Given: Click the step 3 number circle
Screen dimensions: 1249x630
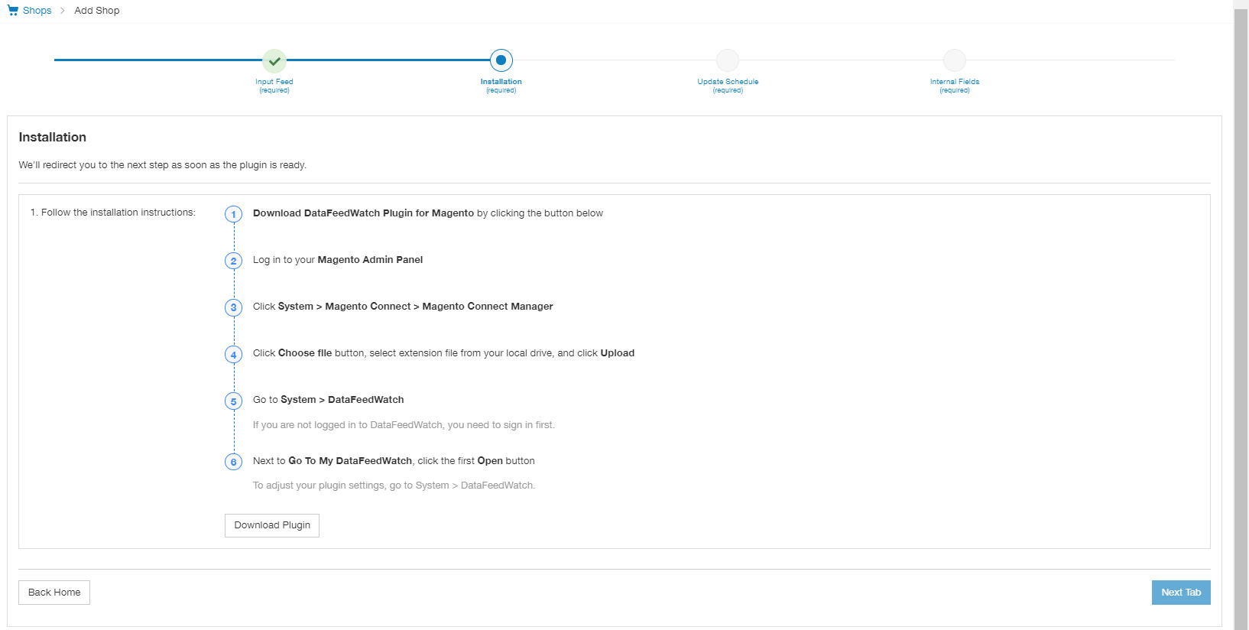Looking at the screenshot, I should click(234, 307).
